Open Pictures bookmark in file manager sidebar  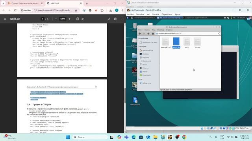(x=144, y=68)
